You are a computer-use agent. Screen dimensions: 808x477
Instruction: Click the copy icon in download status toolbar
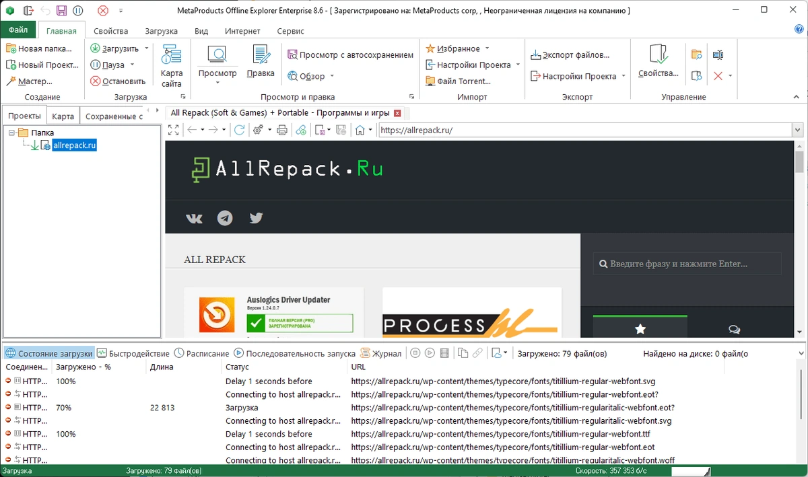click(x=463, y=353)
